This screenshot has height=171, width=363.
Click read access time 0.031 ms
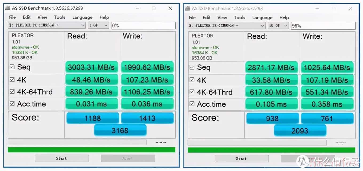coord(92,104)
